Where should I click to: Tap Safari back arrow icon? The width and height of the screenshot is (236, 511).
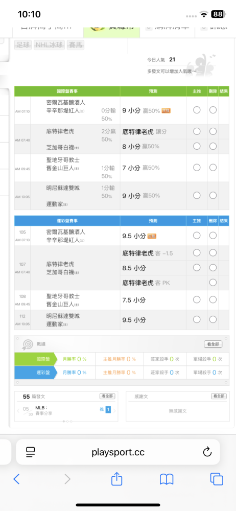pos(16,479)
